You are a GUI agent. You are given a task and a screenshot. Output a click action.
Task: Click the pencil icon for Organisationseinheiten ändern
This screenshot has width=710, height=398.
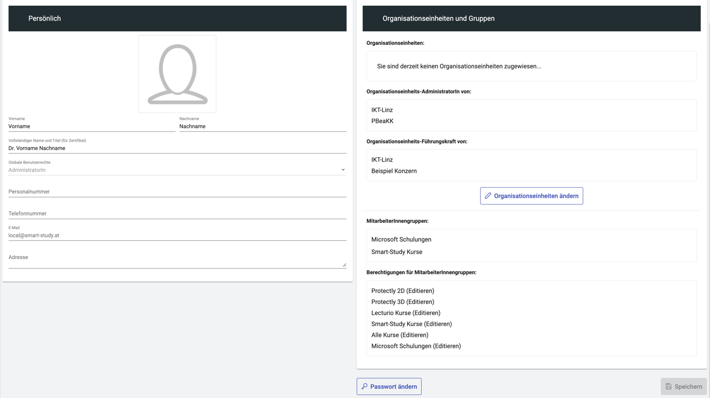point(488,196)
